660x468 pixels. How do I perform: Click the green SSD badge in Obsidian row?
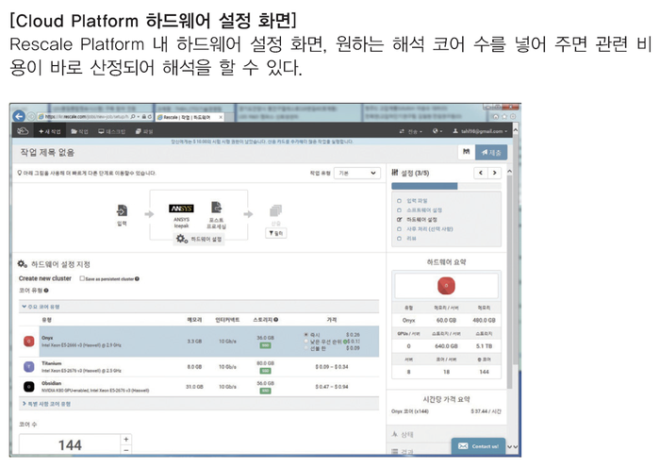[265, 391]
